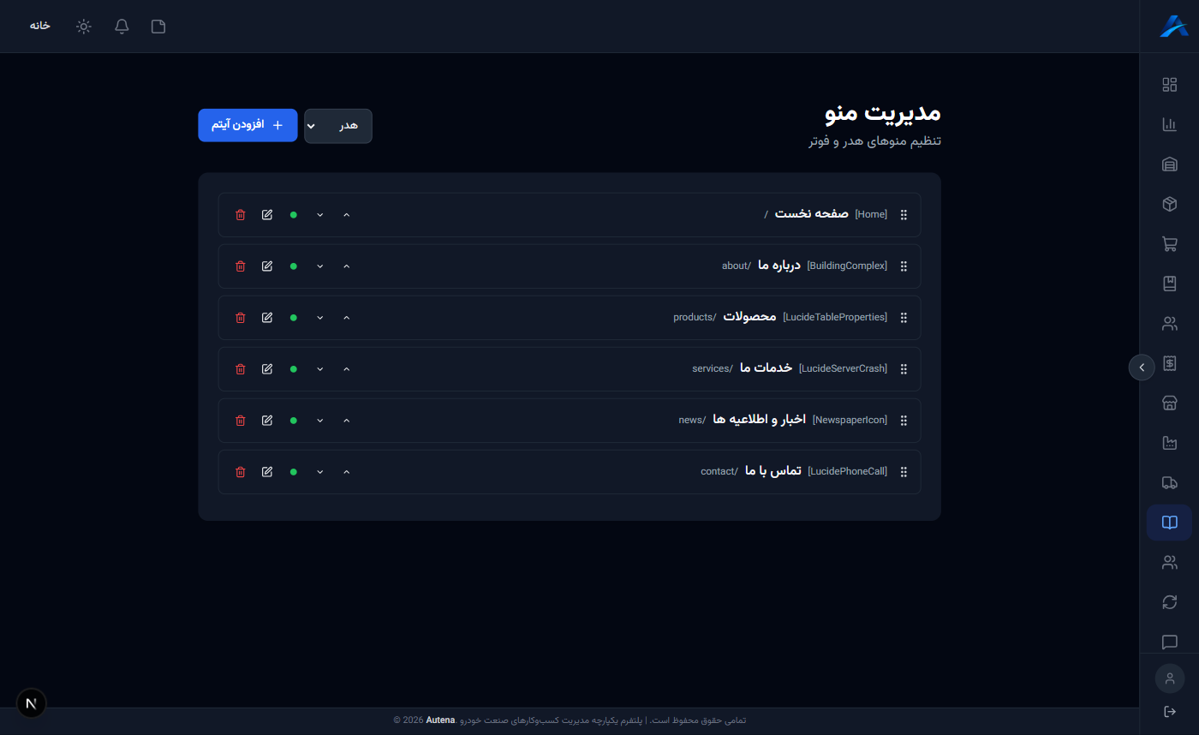Image resolution: width=1199 pixels, height=735 pixels.
Task: Open the warehouse sidebar icon
Action: tap(1169, 164)
